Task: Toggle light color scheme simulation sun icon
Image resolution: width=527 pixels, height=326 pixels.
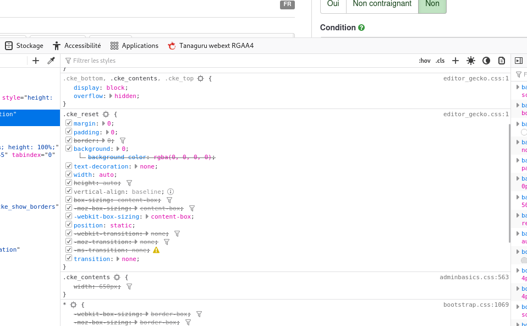Action: point(471,61)
